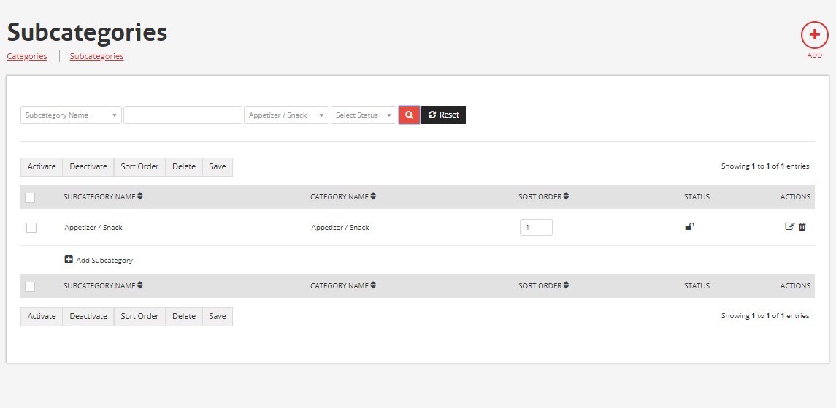
Task: Click the top ACTIONS column header
Action: (795, 196)
